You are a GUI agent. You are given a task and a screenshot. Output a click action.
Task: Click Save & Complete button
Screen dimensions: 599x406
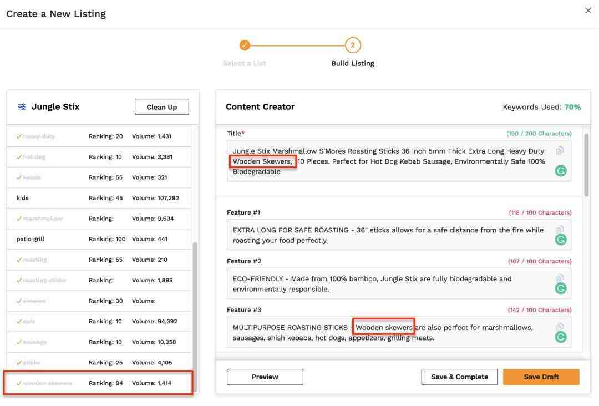tap(459, 377)
